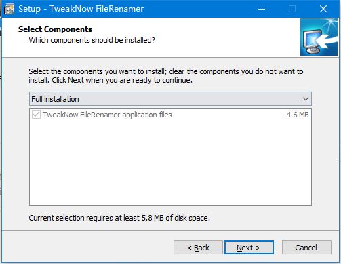Image resolution: width=341 pixels, height=264 pixels.
Task: Click the empty area of the components list
Action: tap(170, 163)
